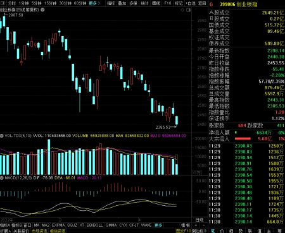Image resolution: width=285 pixels, height=233 pixels.
Task: Click the 叠加 overlay button
Action: click(122, 3)
